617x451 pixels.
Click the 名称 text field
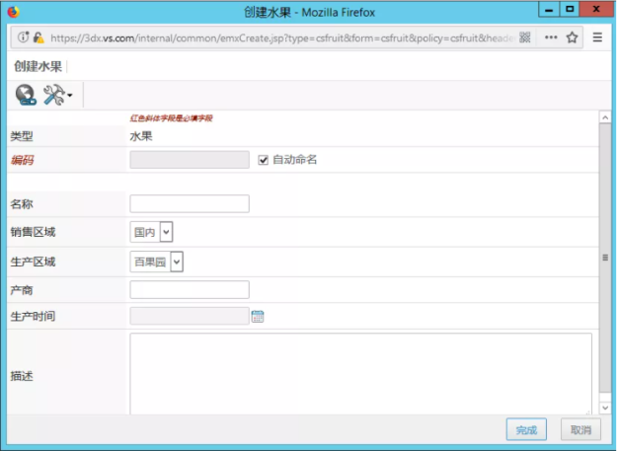pos(190,204)
